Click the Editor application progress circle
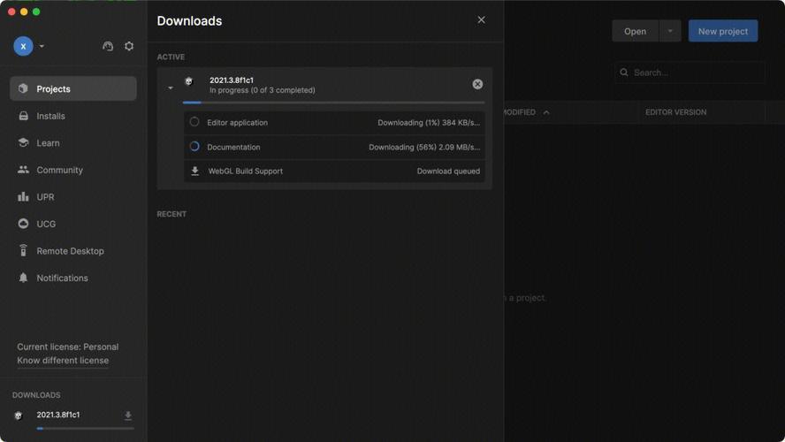The width and height of the screenshot is (785, 442). point(194,122)
